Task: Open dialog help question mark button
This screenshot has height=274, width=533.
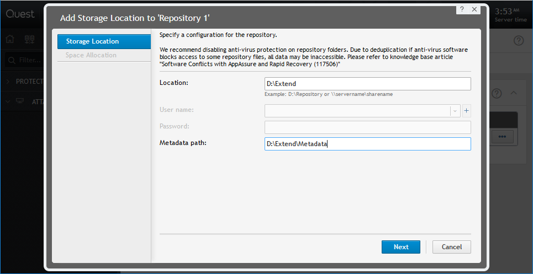Action: pos(462,9)
